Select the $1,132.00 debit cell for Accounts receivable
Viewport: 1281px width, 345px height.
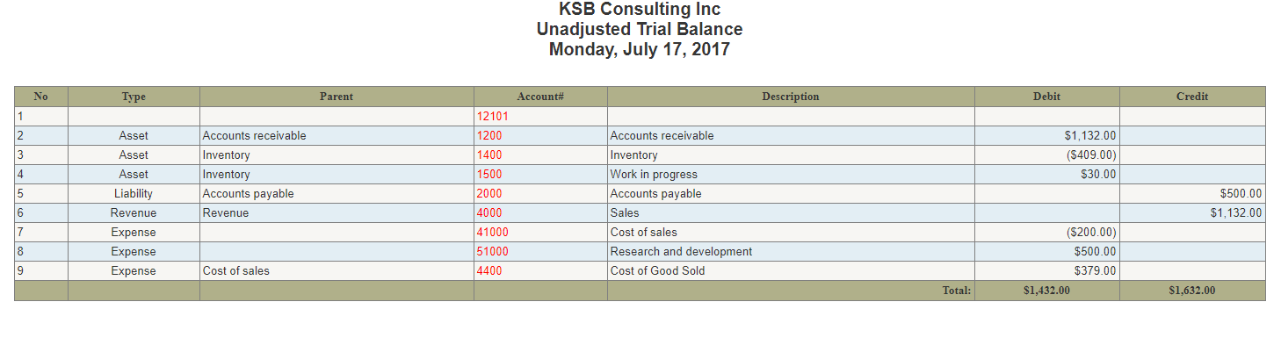(1046, 136)
